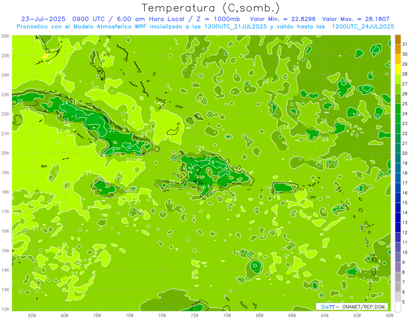Click the 66W longitude label

coord(292,315)
